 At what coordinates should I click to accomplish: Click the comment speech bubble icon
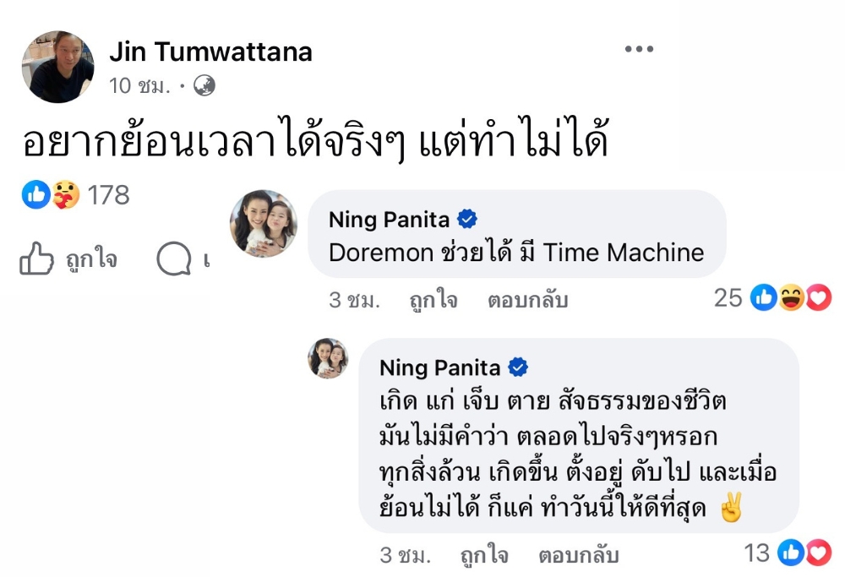(x=174, y=259)
